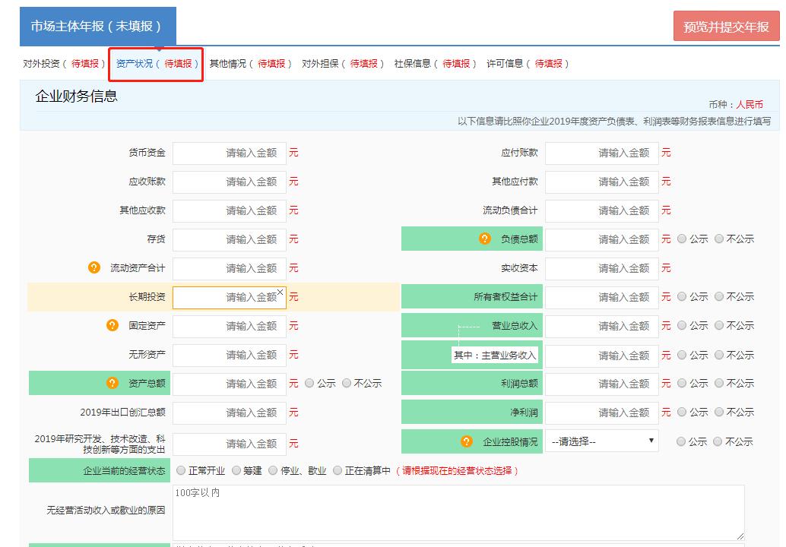786x547 pixels.
Task: Select 不公示 for 负债总额
Action: 719,239
